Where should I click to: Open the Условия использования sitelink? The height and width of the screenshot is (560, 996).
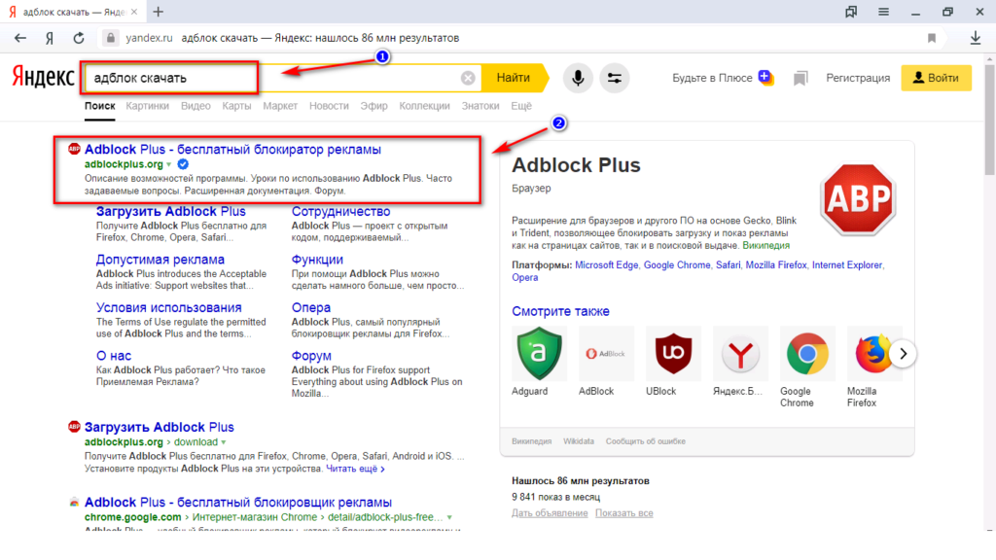[168, 308]
